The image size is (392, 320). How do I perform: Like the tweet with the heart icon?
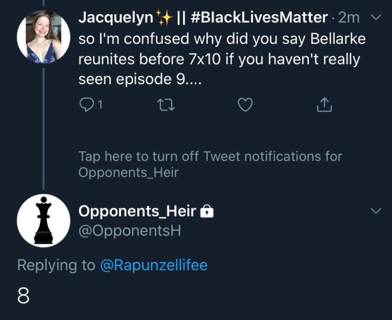coord(245,105)
